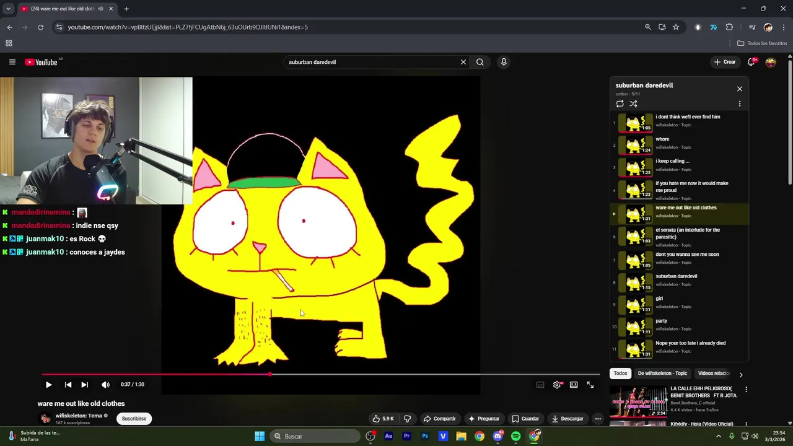Viewport: 793px width, 446px height.
Task: Play playlist item "party"
Action: 679,327
